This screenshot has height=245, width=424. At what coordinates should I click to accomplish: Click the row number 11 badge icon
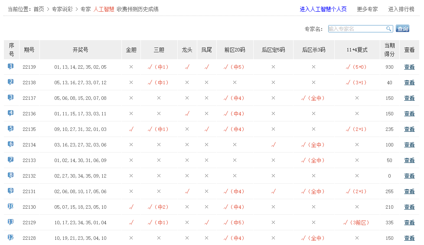[x=11, y=222]
